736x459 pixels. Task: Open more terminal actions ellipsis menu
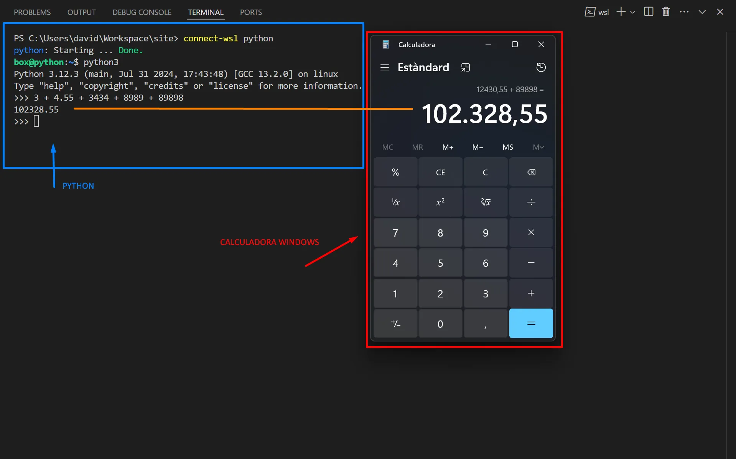coord(684,12)
